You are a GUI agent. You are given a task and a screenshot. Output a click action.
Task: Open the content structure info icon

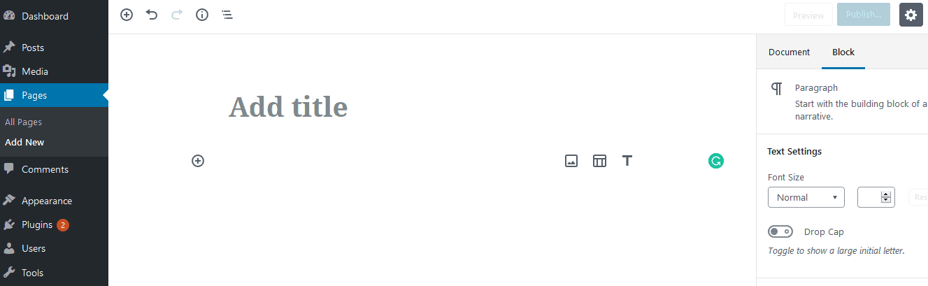[202, 15]
